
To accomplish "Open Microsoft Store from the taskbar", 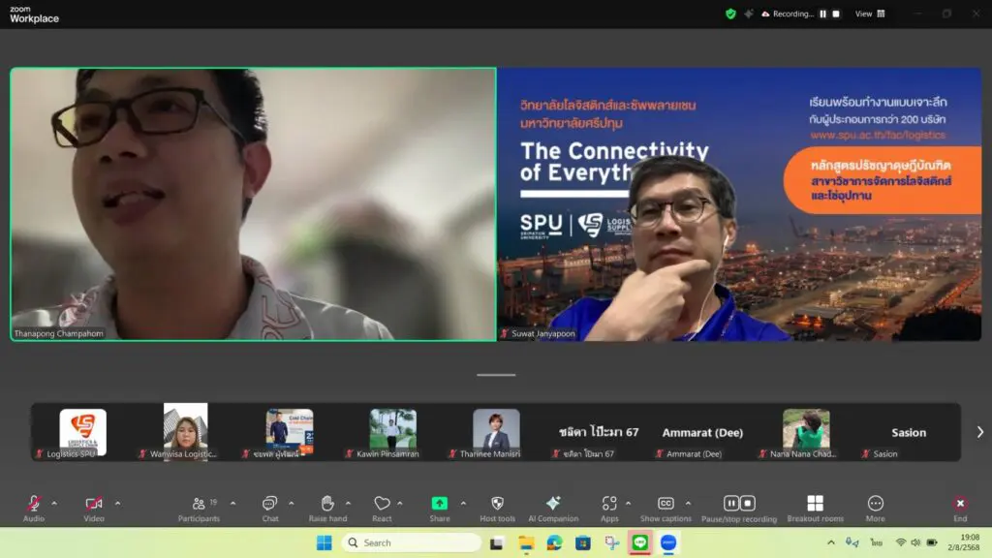I will coord(582,542).
